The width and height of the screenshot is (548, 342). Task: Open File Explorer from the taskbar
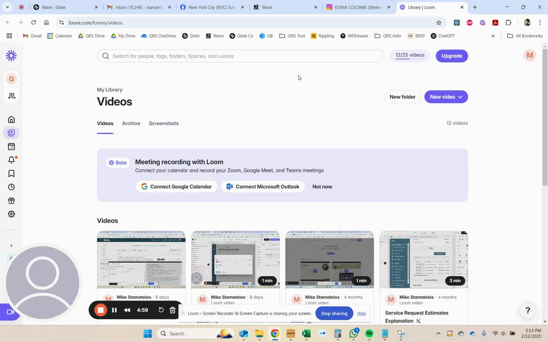click(259, 333)
